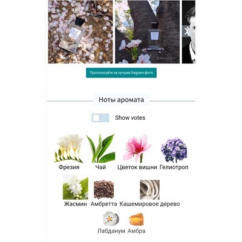This screenshot has width=242, height=242.
Task: Click the Show votes label text
Action: pos(130,118)
